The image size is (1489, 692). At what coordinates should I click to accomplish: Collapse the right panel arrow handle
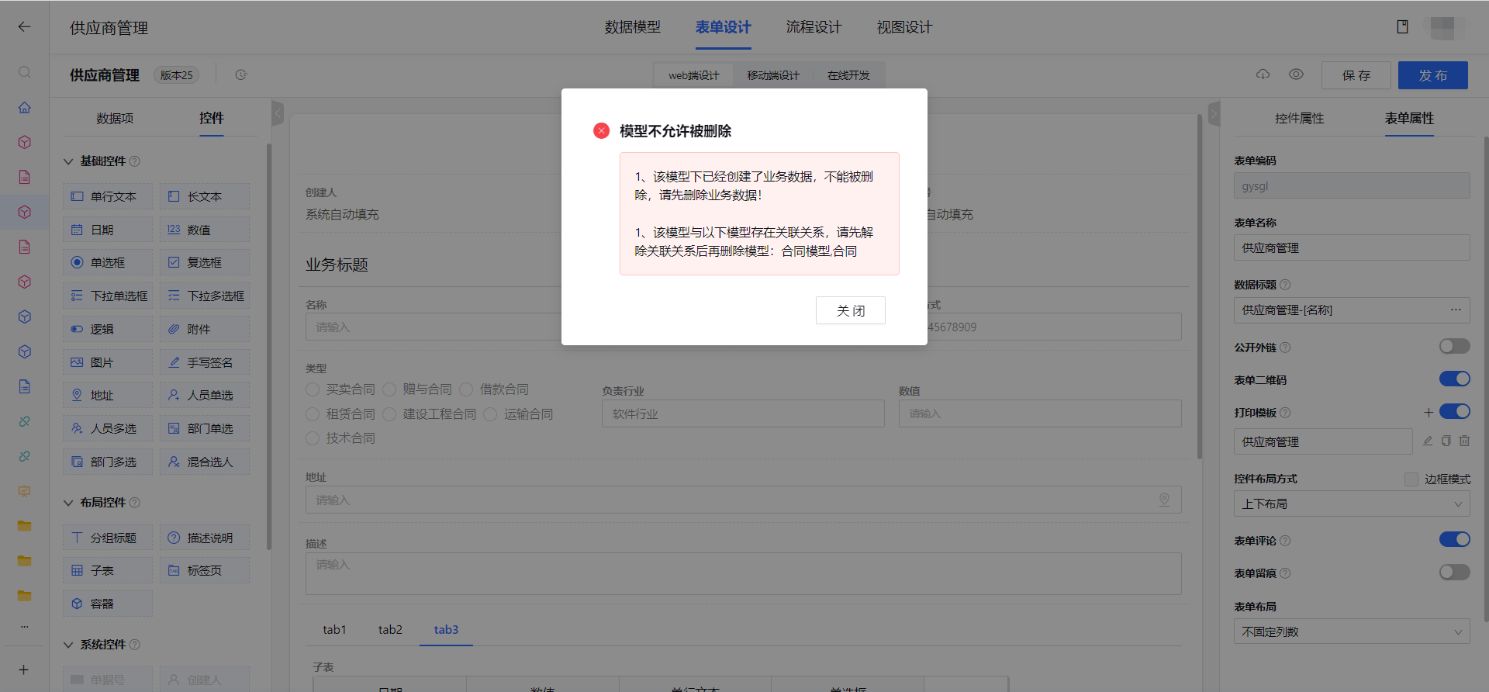pyautogui.click(x=1214, y=113)
